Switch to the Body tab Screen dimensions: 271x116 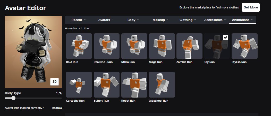(x=133, y=20)
